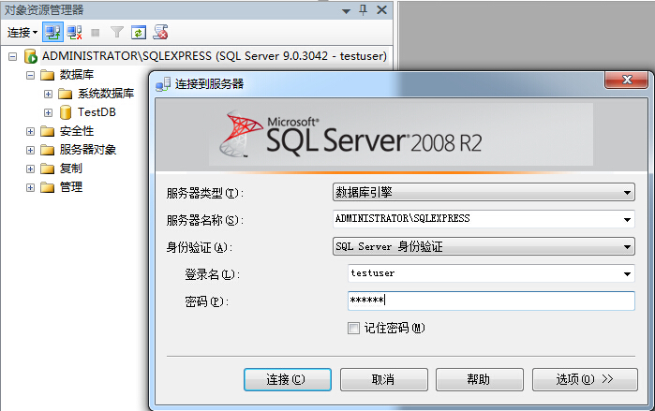Viewport: 655px width, 411px height.
Task: Click the 安全性 folder icon
Action: tap(48, 131)
